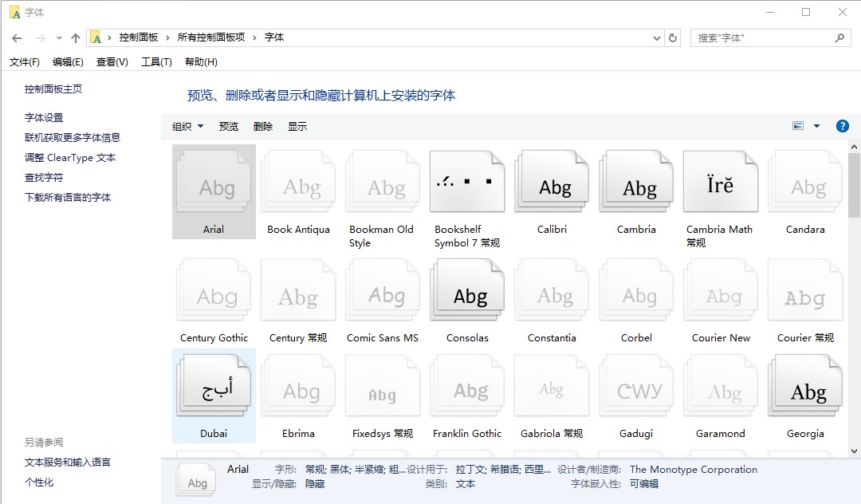Click the Arial preview thumbnail in details pane
This screenshot has height=504, width=861.
(197, 480)
